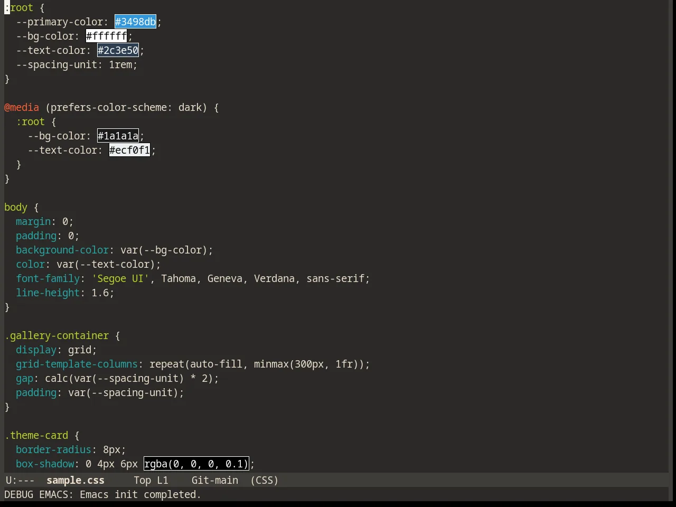
Task: Click the 'Segoe UI' string
Action: pos(120,278)
